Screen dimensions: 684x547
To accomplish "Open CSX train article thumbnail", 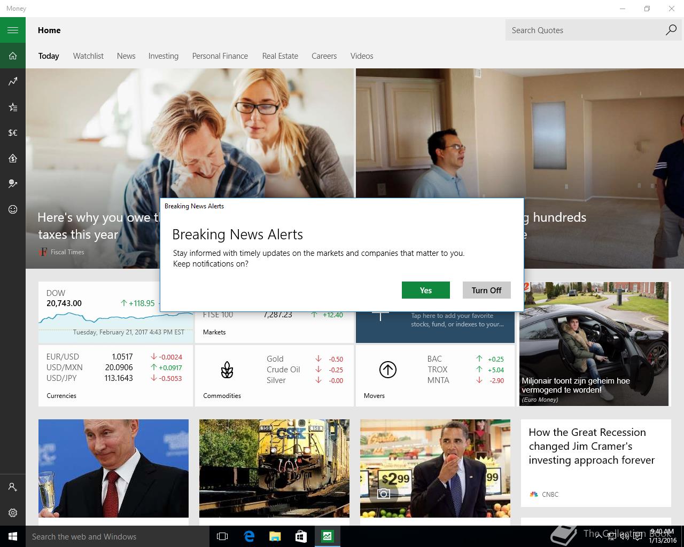I will pyautogui.click(x=274, y=468).
